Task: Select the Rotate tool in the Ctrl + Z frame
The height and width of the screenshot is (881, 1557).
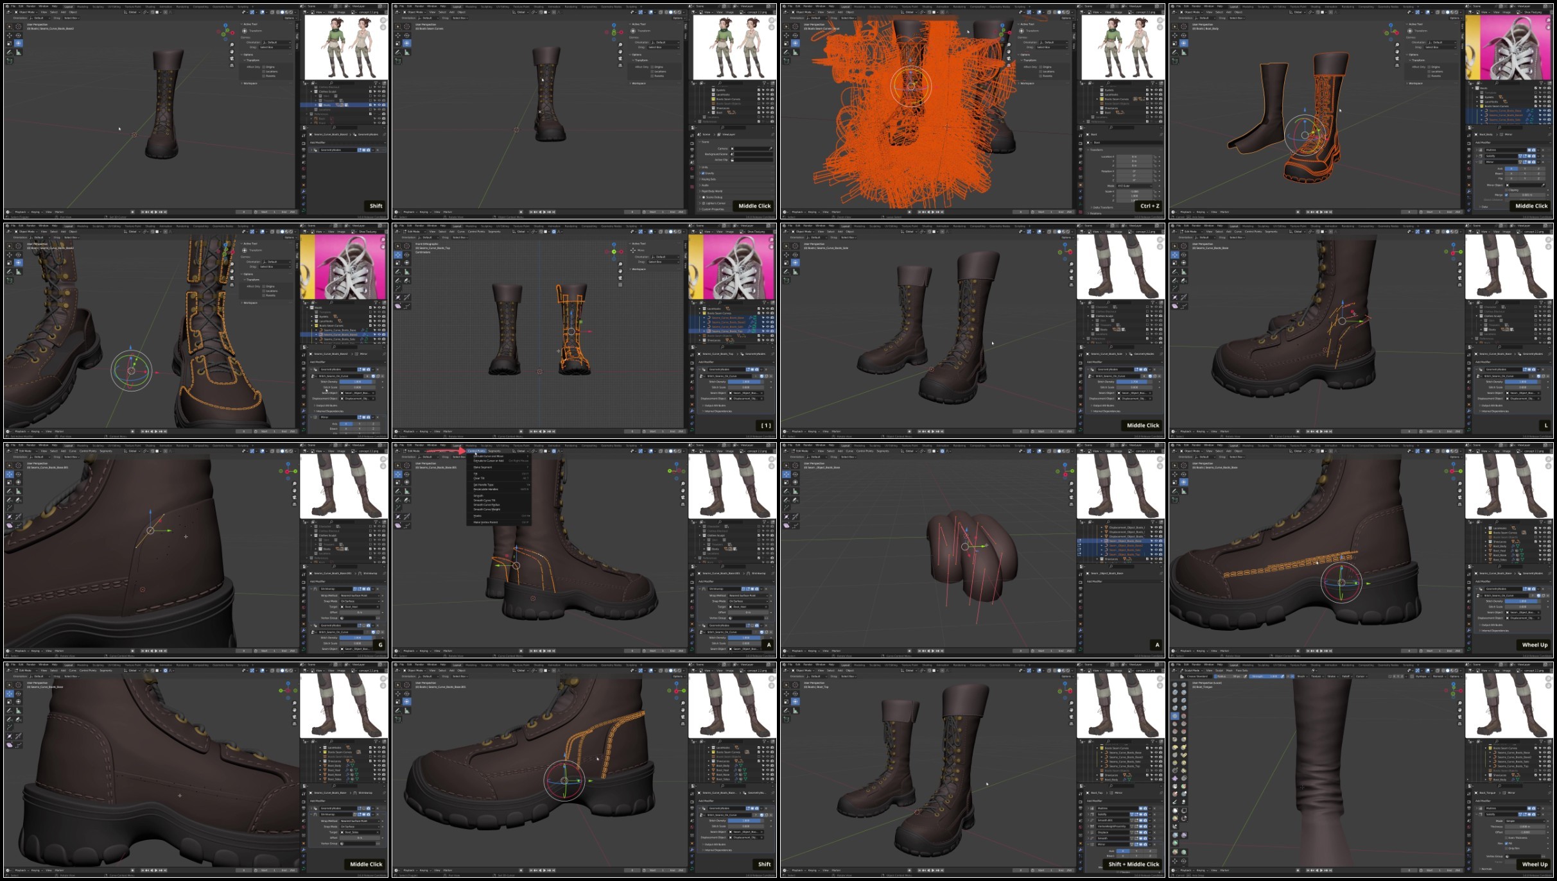Action: tap(795, 35)
